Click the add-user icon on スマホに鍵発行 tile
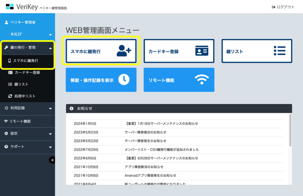The image size is (303, 196). click(123, 51)
